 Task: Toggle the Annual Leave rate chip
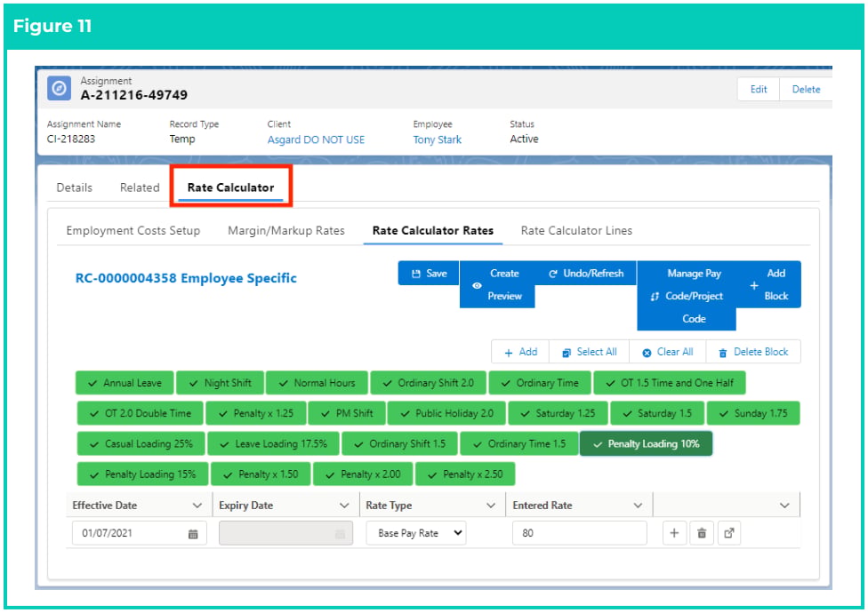click(125, 383)
